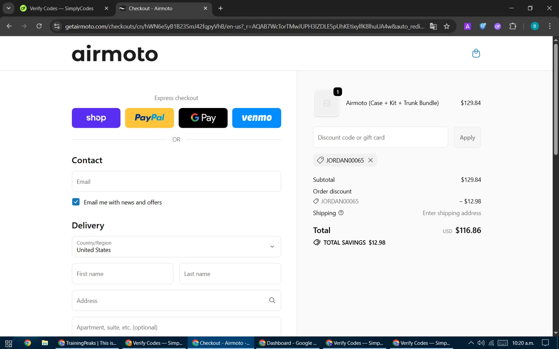559x349 pixels.
Task: Click the Enter shipping address text
Action: [x=452, y=213]
